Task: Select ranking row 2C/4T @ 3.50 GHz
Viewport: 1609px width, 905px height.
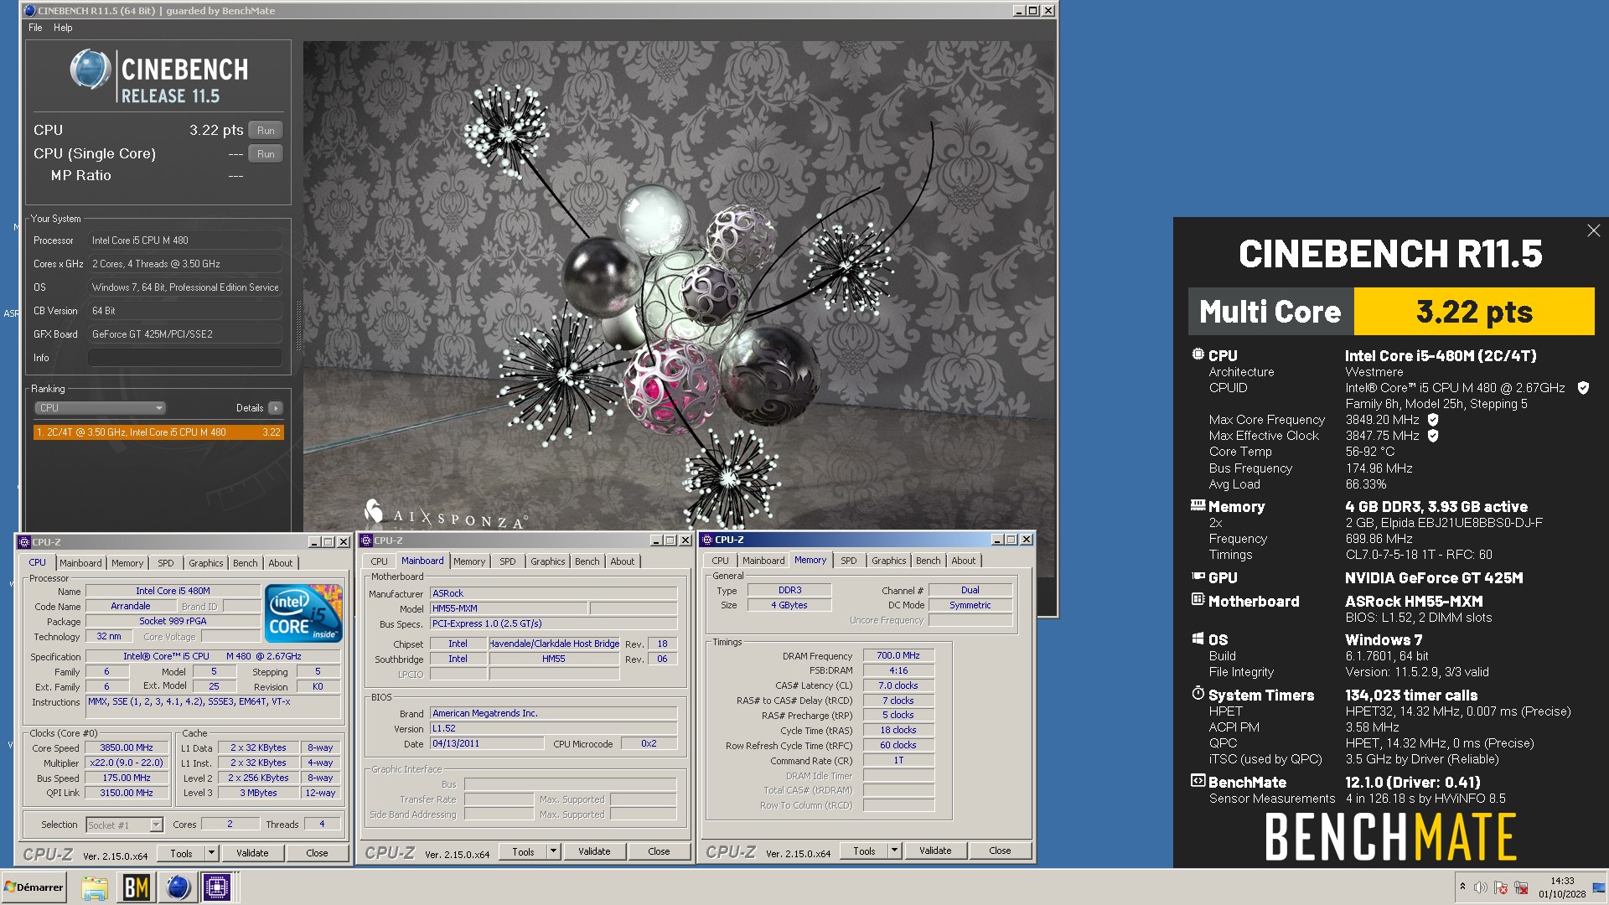Action: (x=158, y=432)
